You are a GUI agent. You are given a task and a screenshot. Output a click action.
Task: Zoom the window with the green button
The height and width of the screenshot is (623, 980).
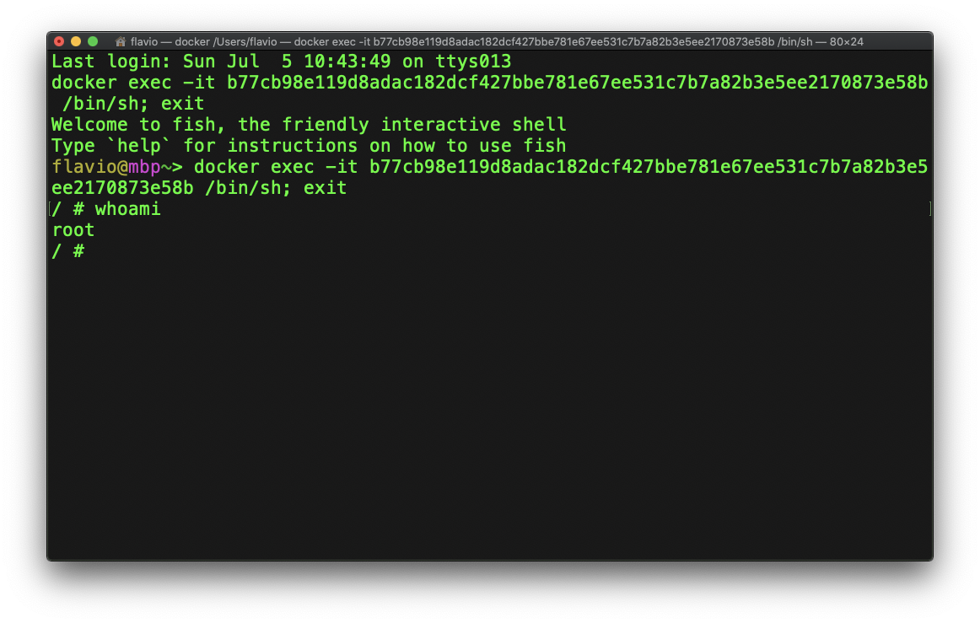[93, 41]
